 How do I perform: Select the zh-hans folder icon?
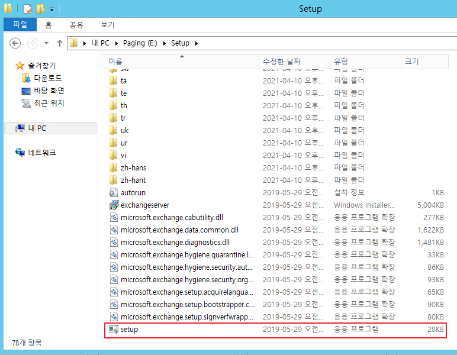[x=113, y=168]
